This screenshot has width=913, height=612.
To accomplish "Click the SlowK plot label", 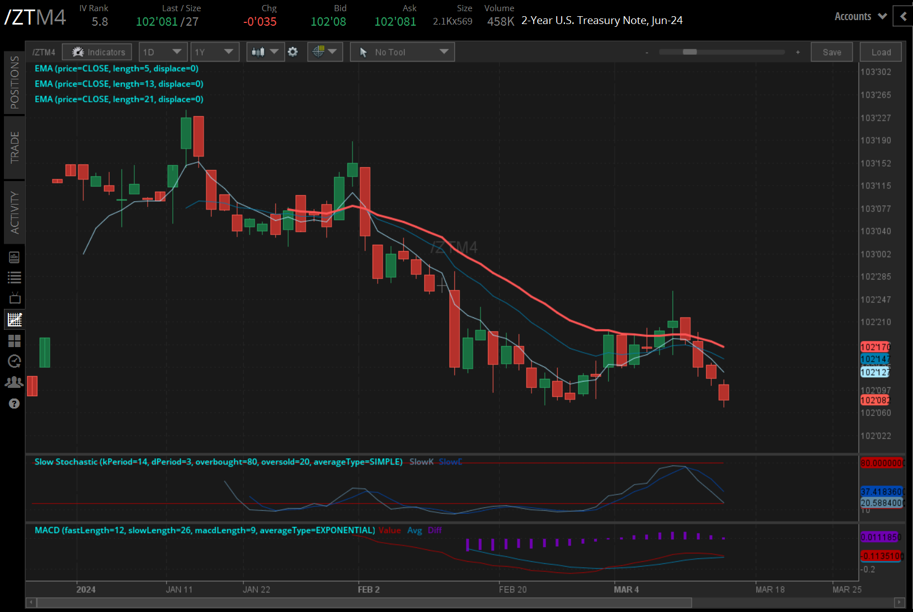I will (x=421, y=462).
